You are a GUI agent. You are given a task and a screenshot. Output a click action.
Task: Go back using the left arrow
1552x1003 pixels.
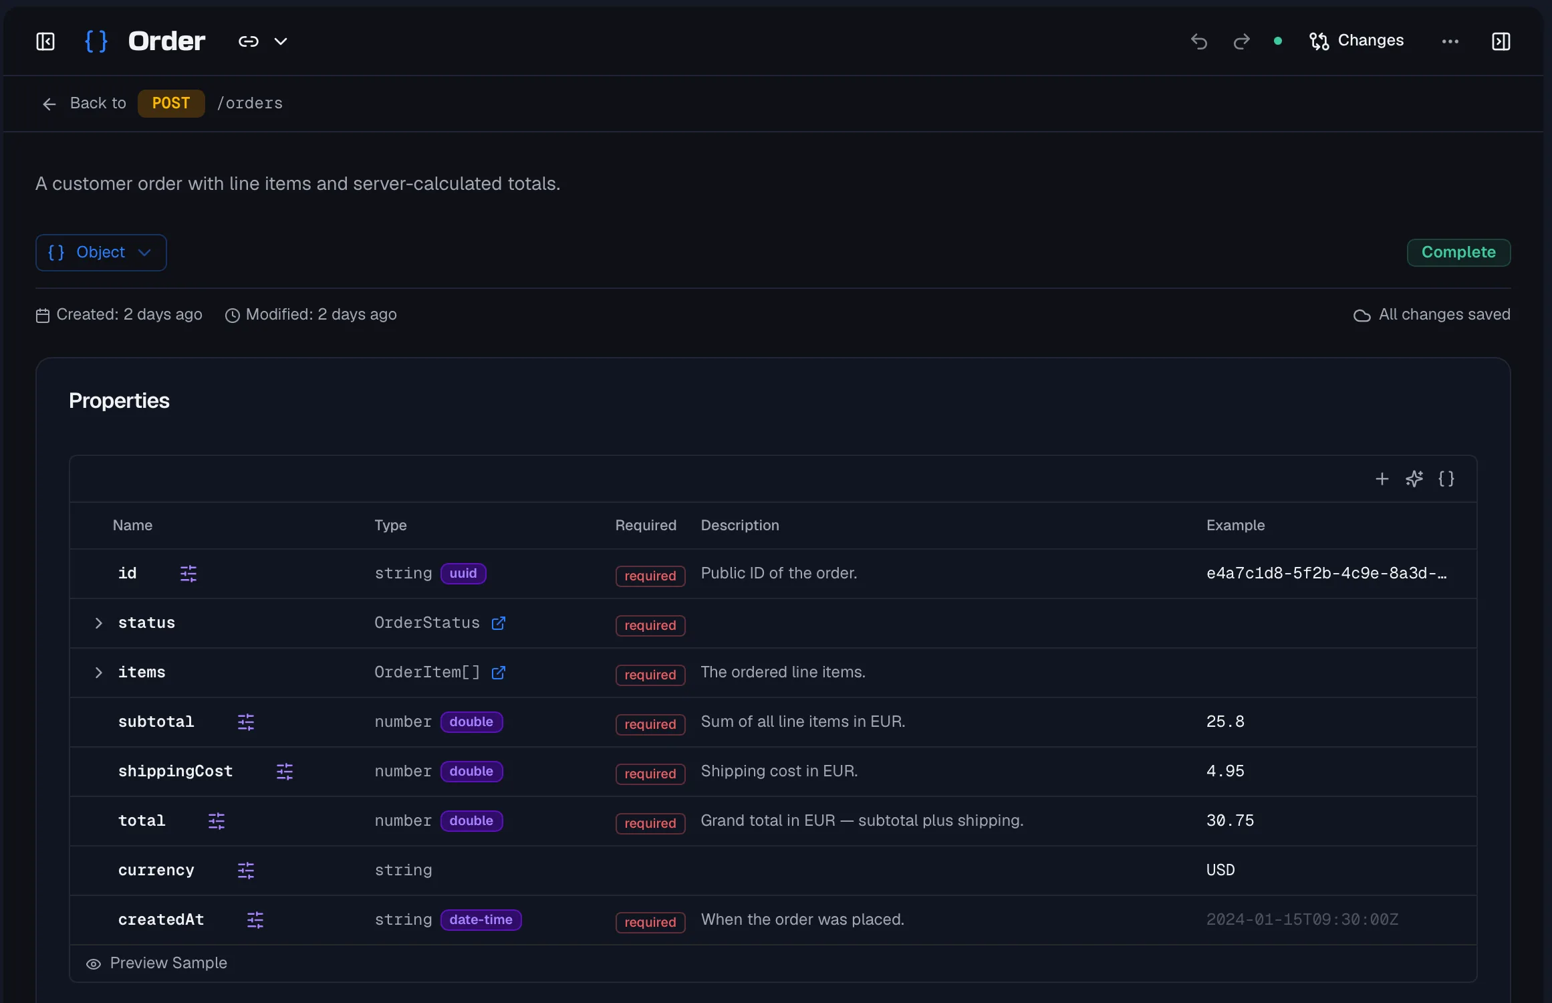(x=49, y=104)
